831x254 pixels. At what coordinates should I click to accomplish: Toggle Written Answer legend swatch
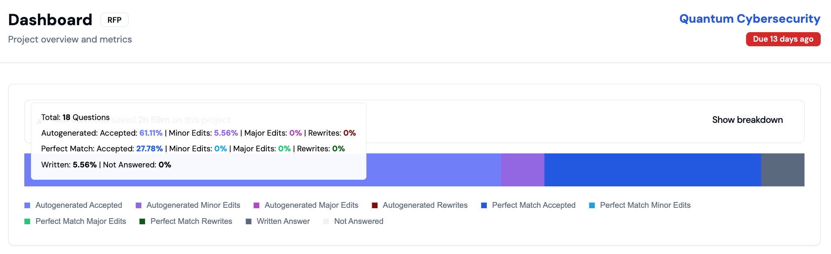coord(249,221)
